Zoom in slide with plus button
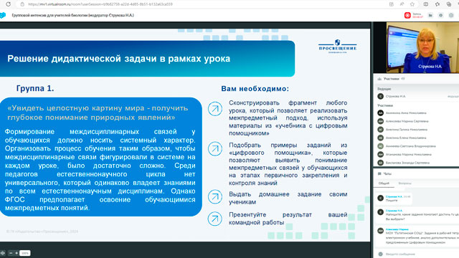Screen dimensions: 459x258 (16, 253)
